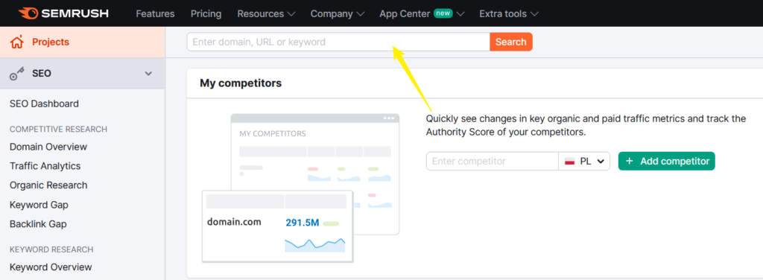Click the 291.5M value in the illustration
763x280 pixels.
[x=303, y=223]
